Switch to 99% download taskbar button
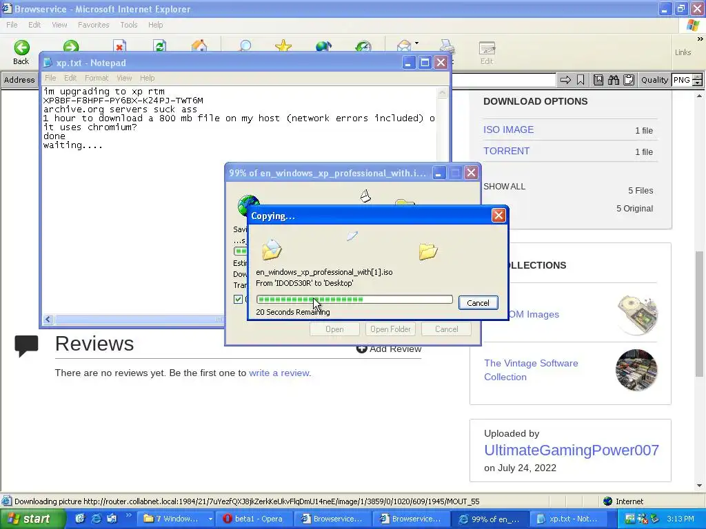 pyautogui.click(x=490, y=519)
